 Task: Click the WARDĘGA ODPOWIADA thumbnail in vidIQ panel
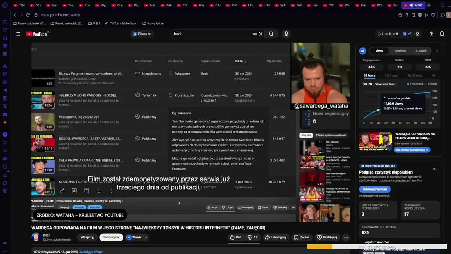coord(375,142)
